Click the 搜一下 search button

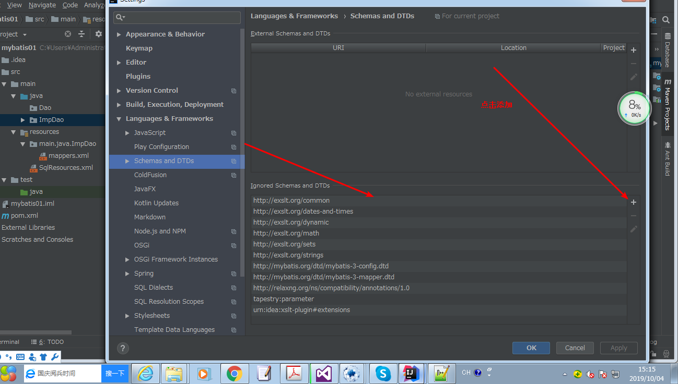point(115,373)
